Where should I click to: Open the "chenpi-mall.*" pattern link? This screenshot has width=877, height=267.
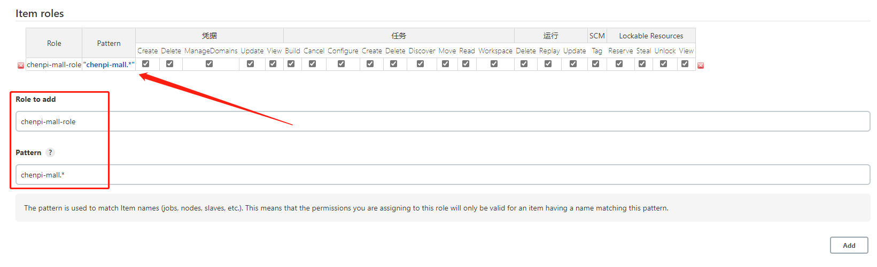(x=109, y=65)
